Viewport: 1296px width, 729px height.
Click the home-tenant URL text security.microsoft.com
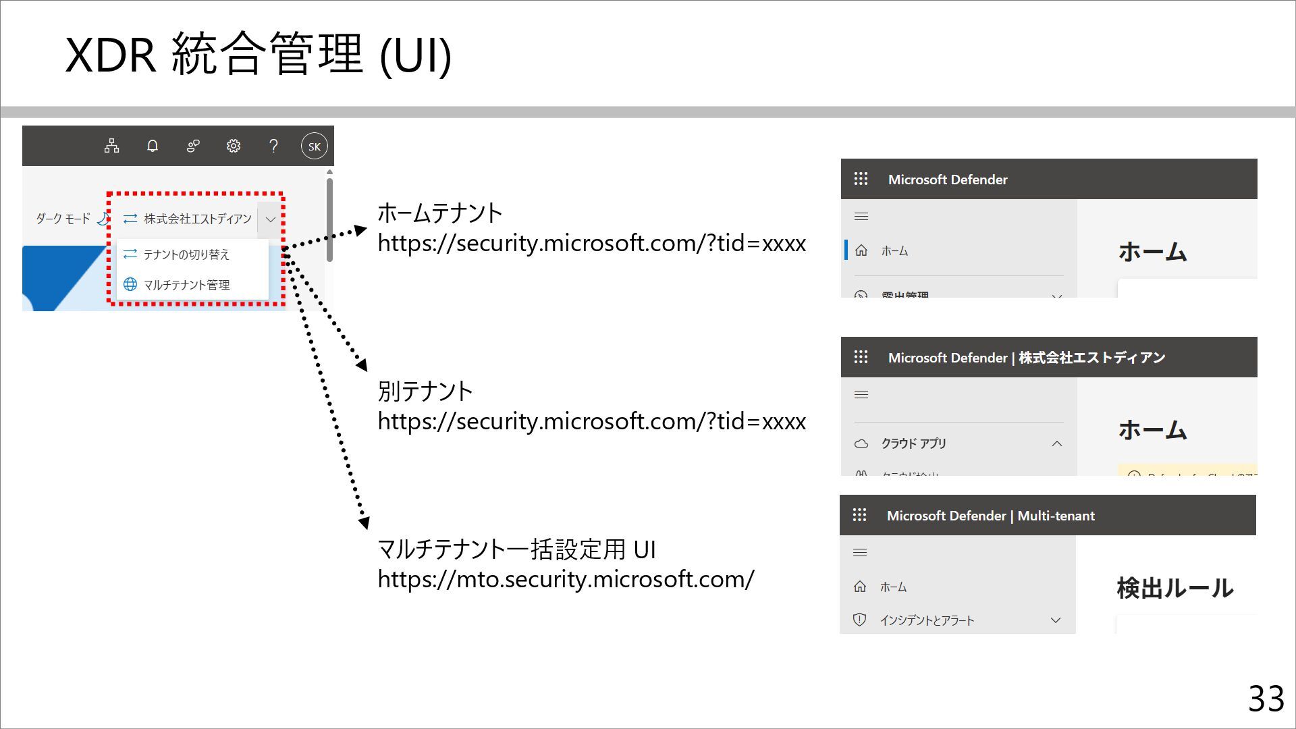coord(592,243)
